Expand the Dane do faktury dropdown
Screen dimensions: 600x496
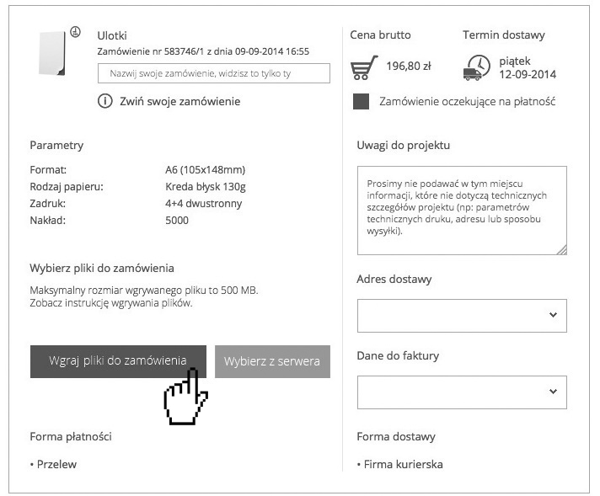click(x=462, y=392)
